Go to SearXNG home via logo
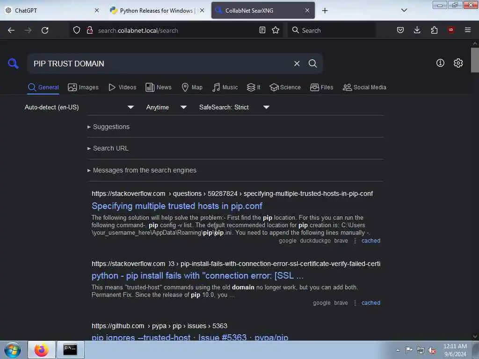 [x=13, y=64]
